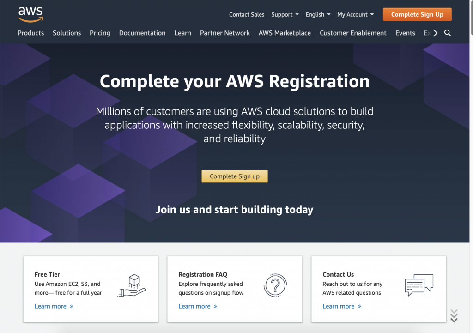Click the AWS logo
Viewport: 473px width, 333px height.
coord(30,14)
